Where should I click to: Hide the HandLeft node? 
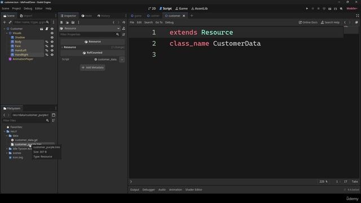pos(52,50)
